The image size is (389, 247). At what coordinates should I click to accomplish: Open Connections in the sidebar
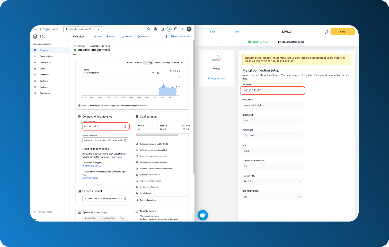[x=50, y=63]
